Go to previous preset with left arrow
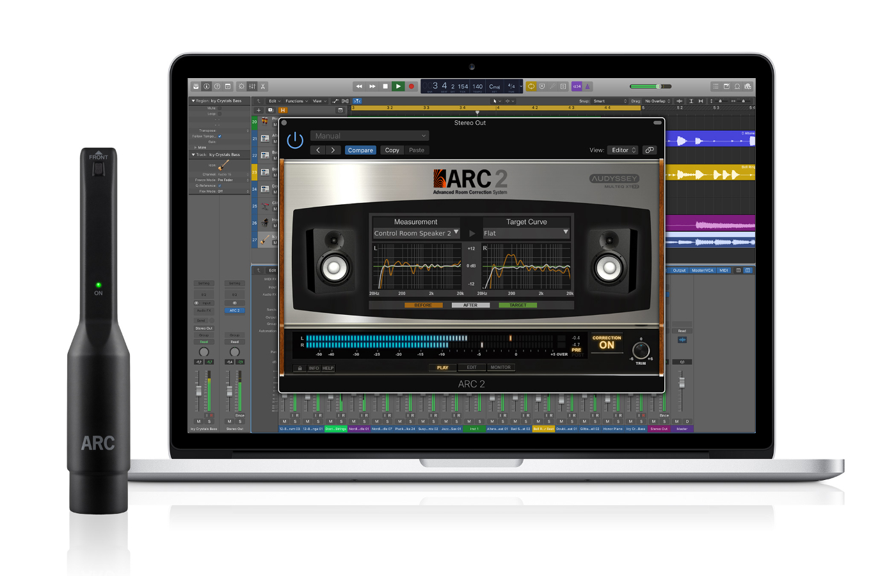 tap(318, 150)
